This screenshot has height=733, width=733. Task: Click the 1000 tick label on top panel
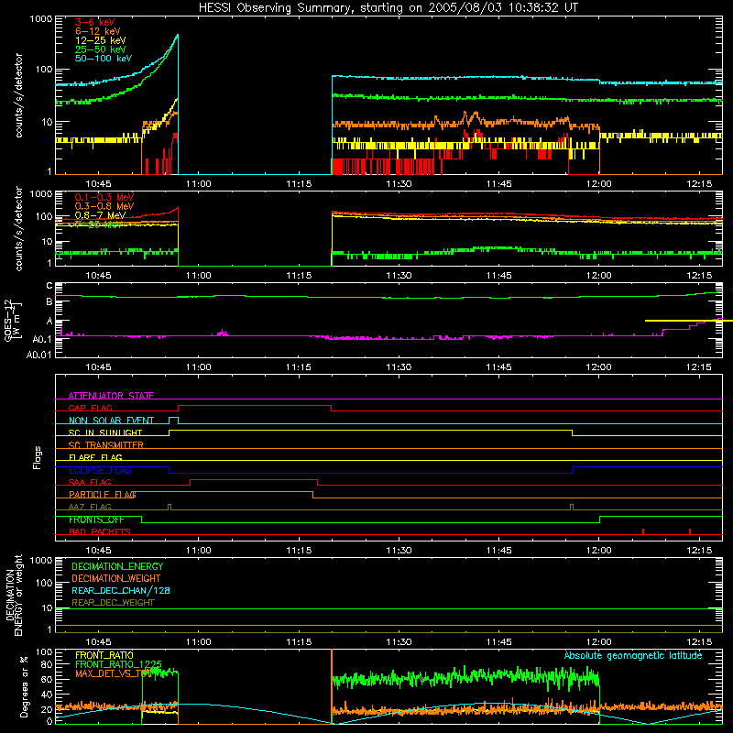point(40,19)
